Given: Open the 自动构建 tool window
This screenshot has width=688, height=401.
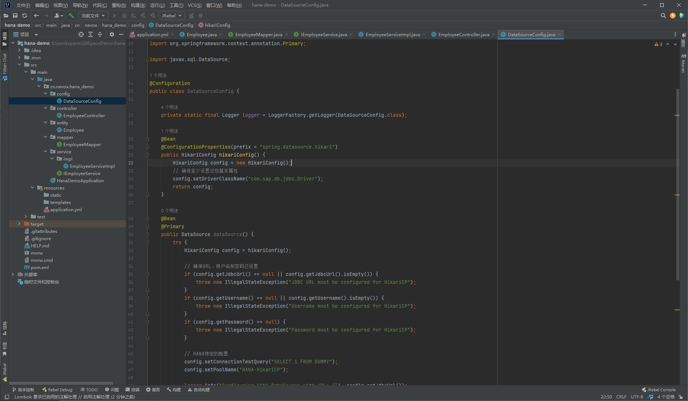Looking at the screenshot, I should click(199, 390).
